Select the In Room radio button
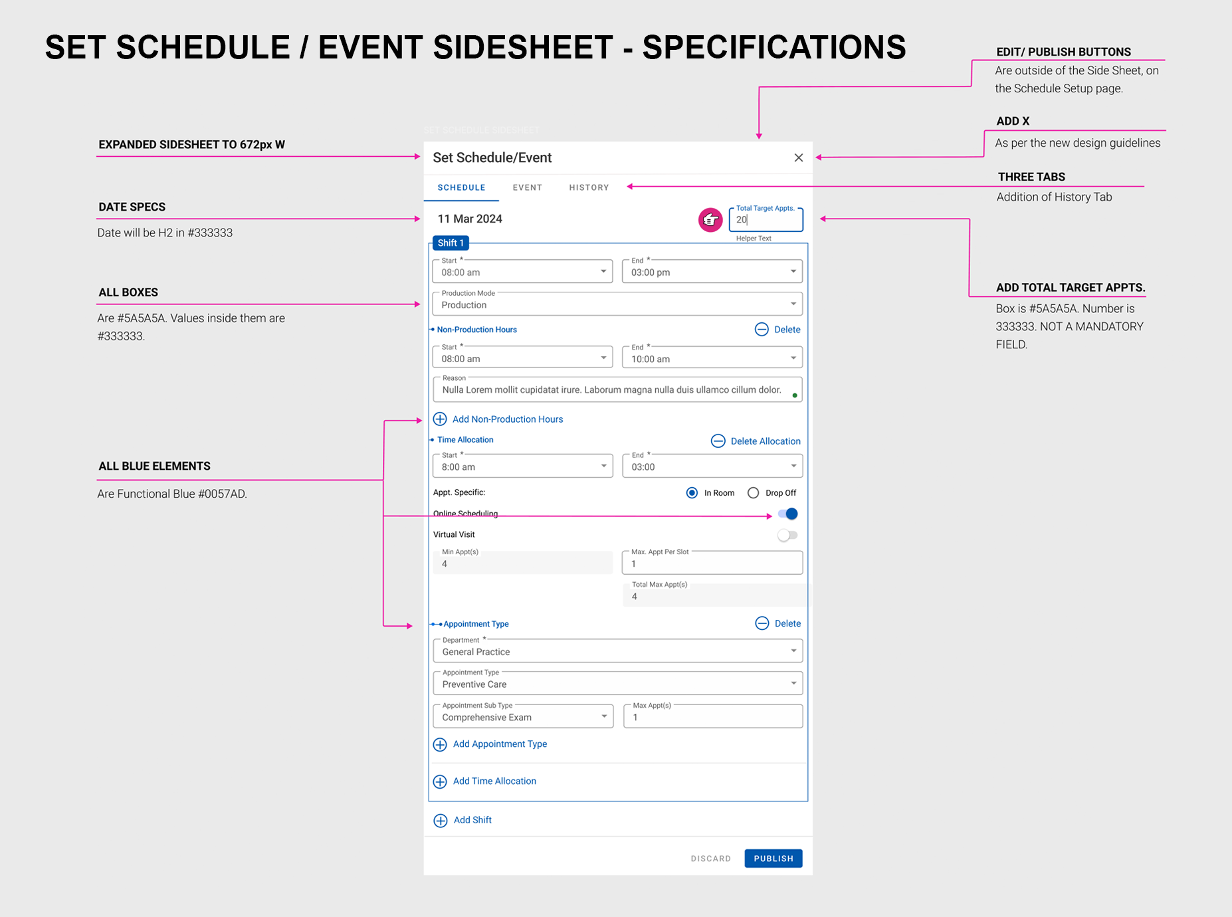The height and width of the screenshot is (917, 1232). pyautogui.click(x=692, y=493)
